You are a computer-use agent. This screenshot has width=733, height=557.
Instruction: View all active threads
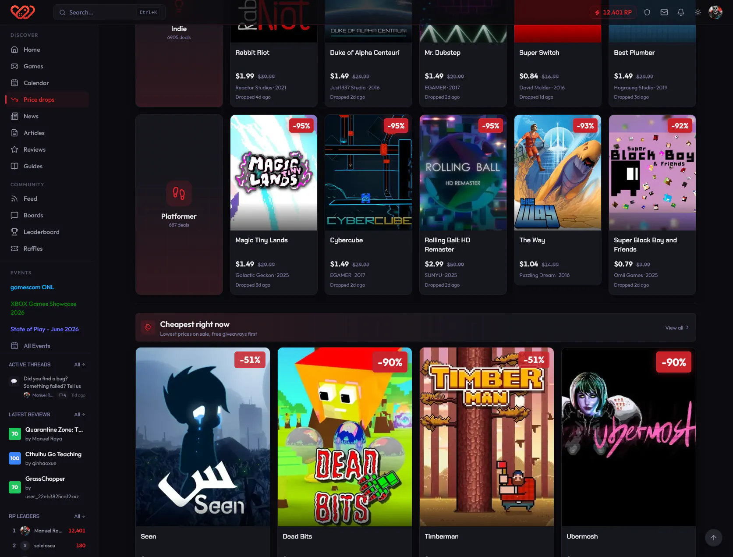tap(80, 365)
